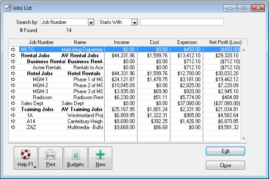This screenshot has height=179, width=269.
Task: Select the MGM-3 job number
Action: pyautogui.click(x=41, y=91)
